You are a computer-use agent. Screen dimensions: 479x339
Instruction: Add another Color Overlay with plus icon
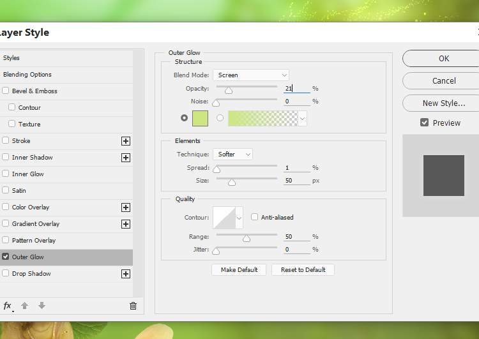[x=126, y=207]
